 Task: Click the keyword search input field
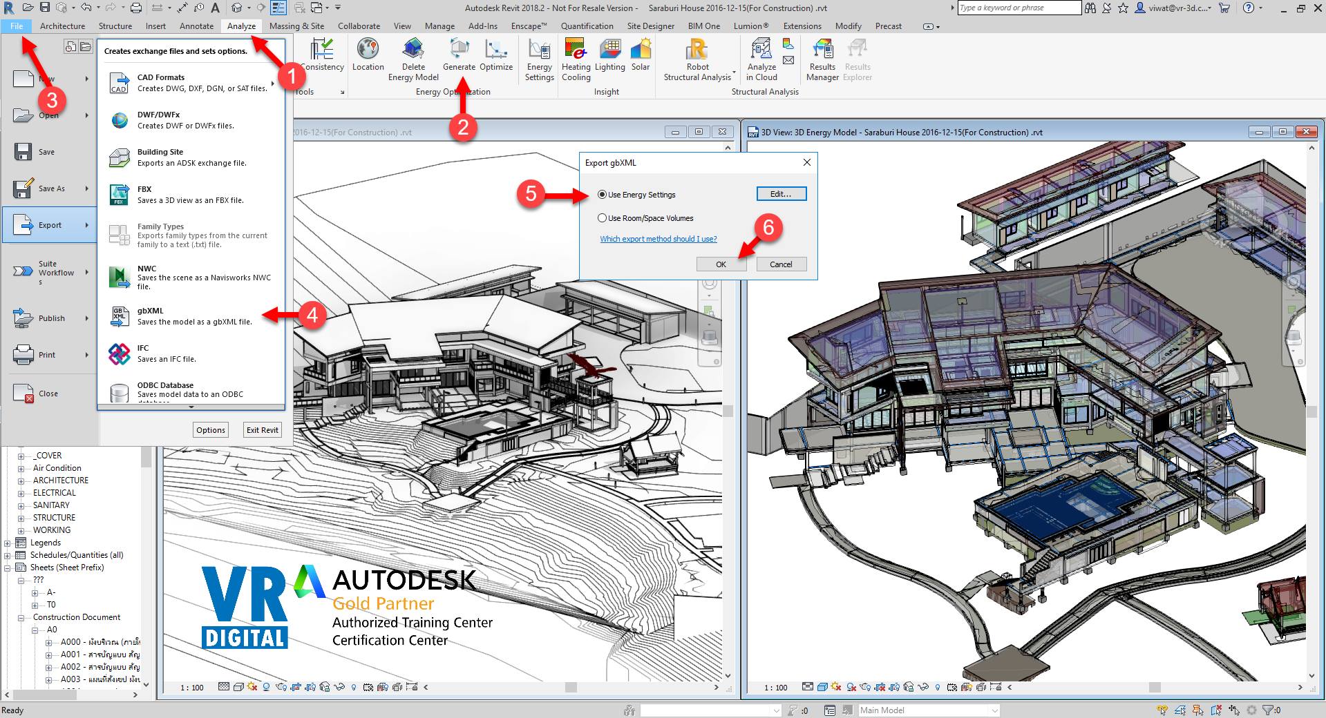point(1019,8)
